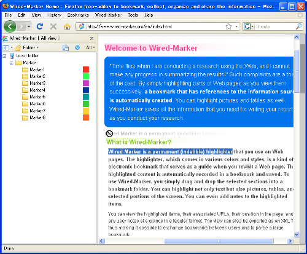
Task: Select the Marker6 folder
Action: click(37, 104)
